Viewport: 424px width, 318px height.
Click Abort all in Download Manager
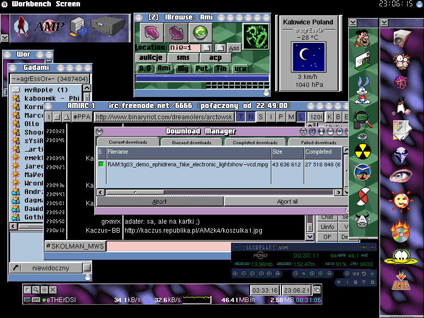point(287,201)
